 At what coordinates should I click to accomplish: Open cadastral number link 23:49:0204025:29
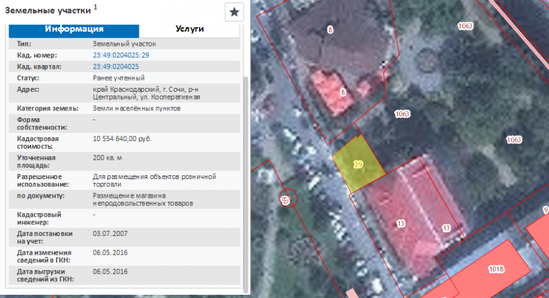click(121, 56)
